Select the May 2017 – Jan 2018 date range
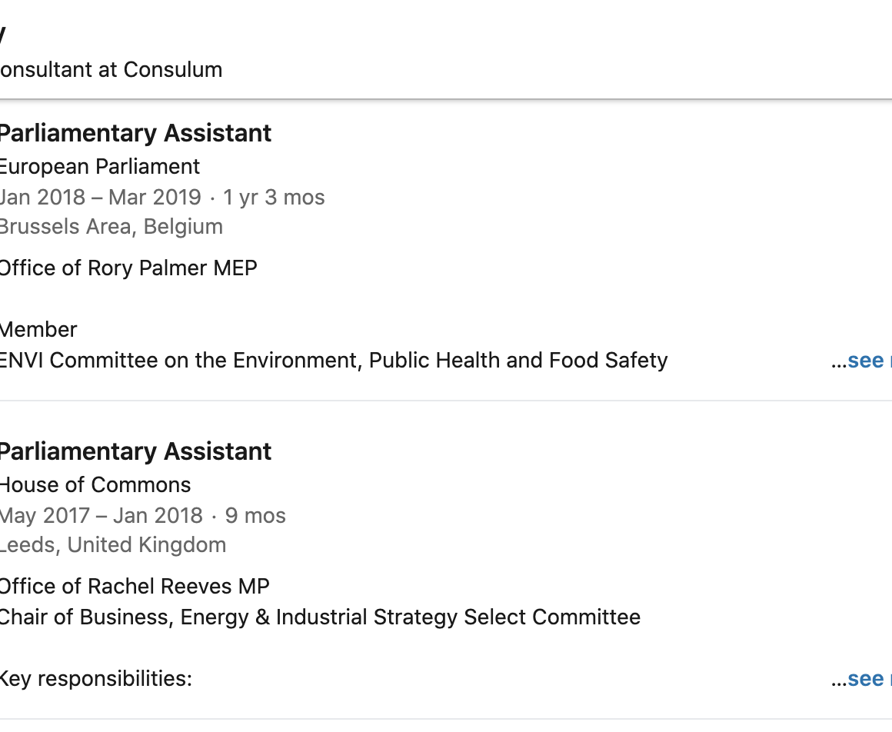Viewport: 892px width, 732px height. pyautogui.click(x=102, y=515)
